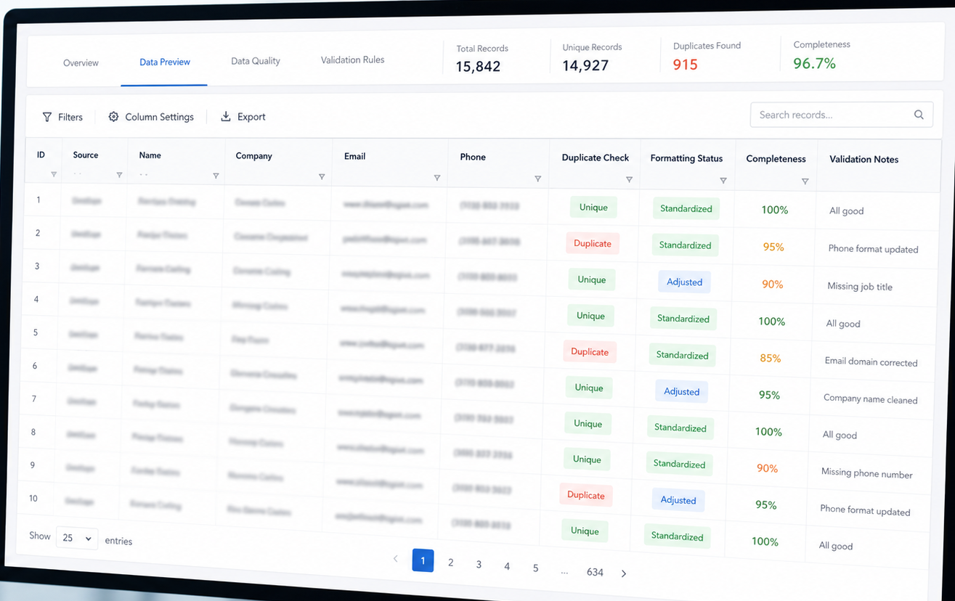955x601 pixels.
Task: Go to page 4
Action: coord(507,566)
